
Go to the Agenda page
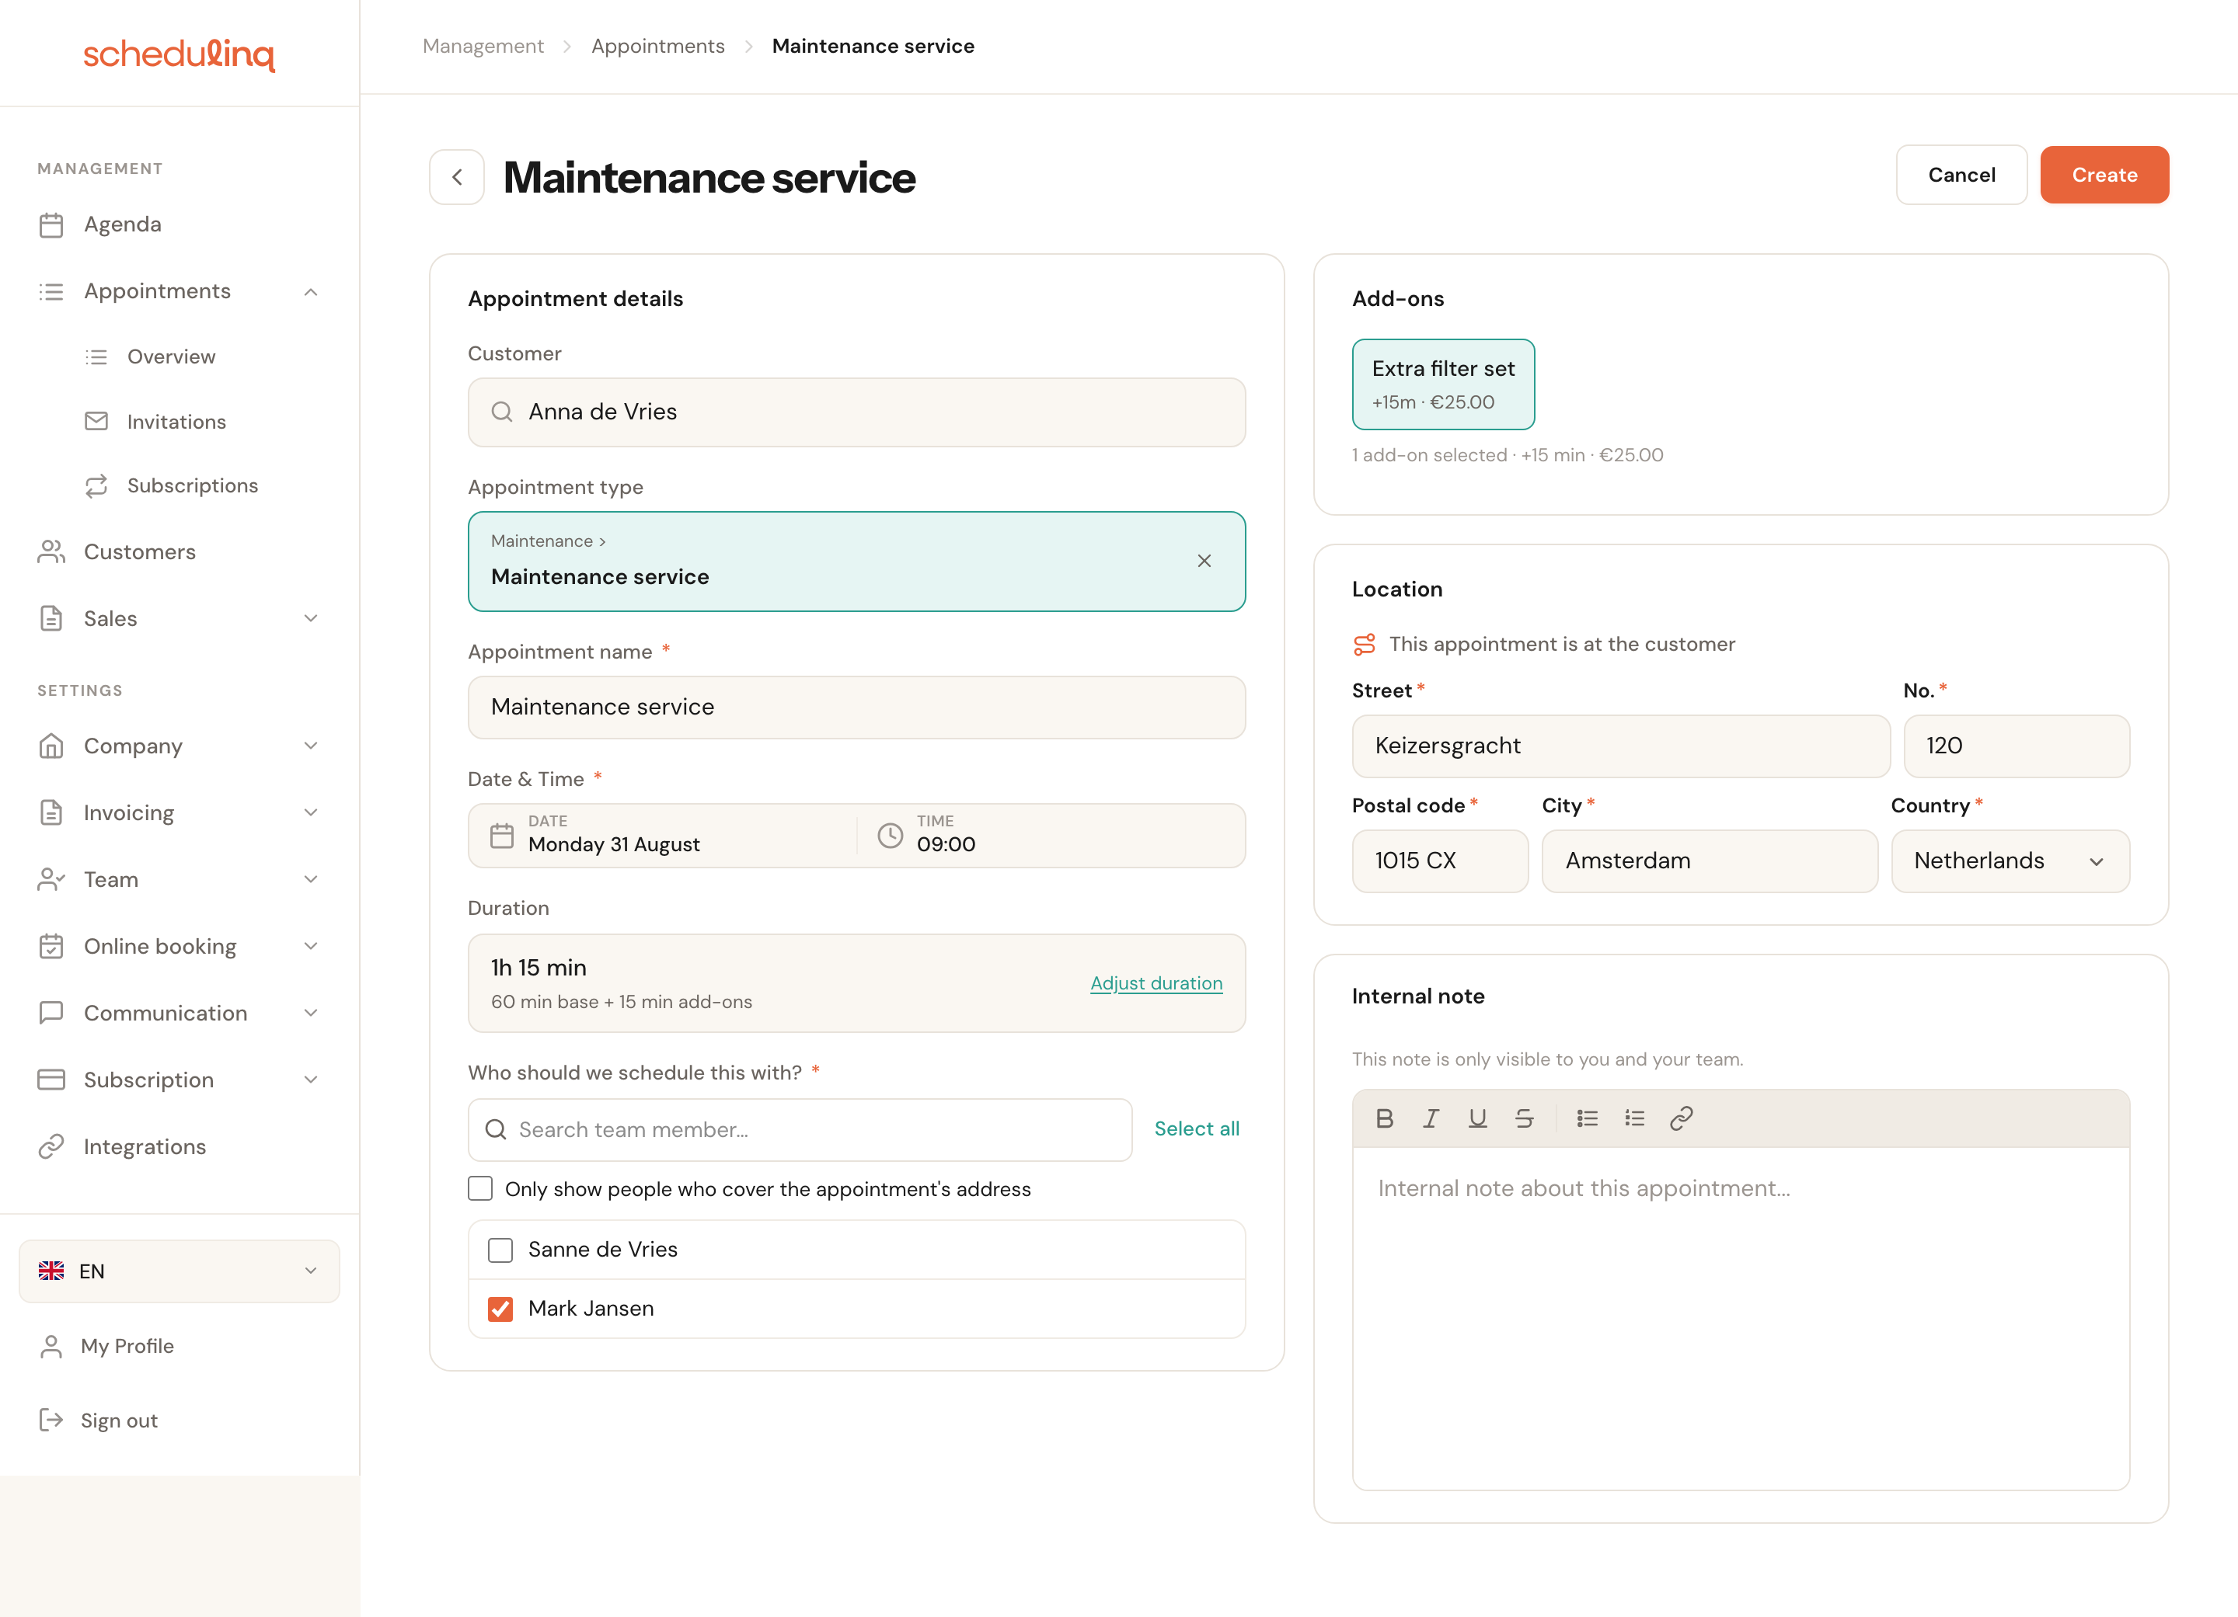(x=122, y=224)
